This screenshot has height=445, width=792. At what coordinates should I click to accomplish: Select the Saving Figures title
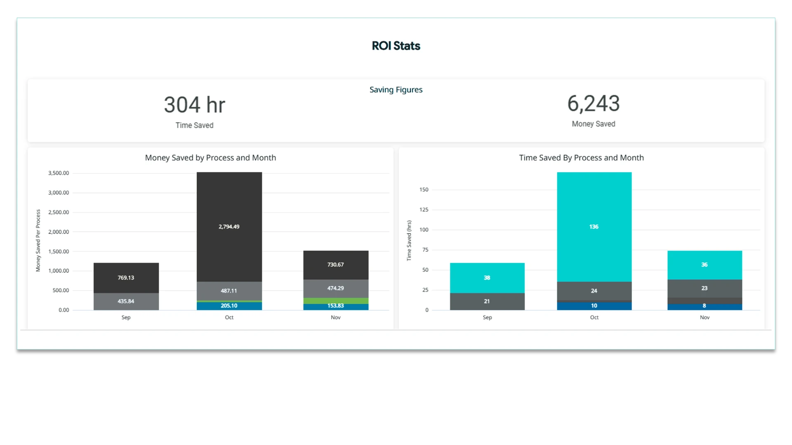point(396,90)
